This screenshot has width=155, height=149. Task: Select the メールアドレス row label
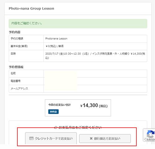tap(19, 88)
